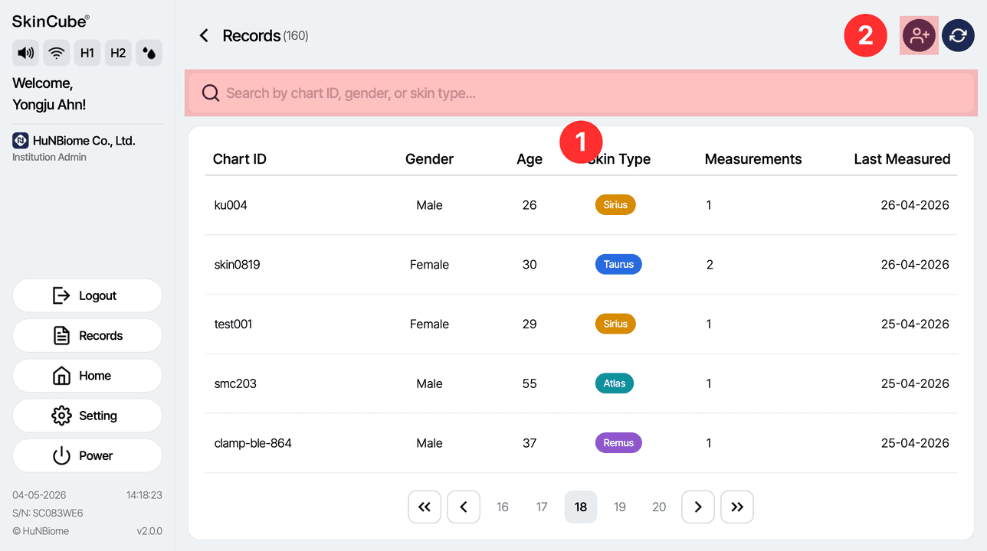This screenshot has height=551, width=987.
Task: Sort by Last Measured column header
Action: 902,159
